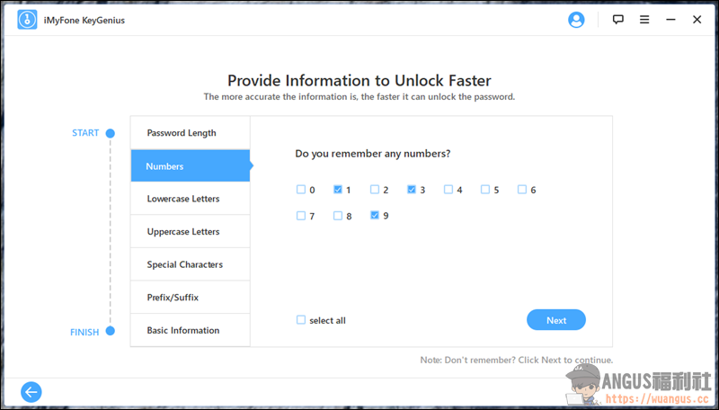Open the hamburger menu in title bar
The image size is (719, 410).
pos(644,20)
